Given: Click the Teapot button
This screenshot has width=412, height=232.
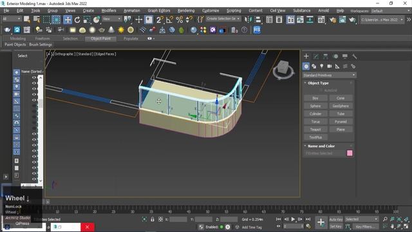Looking at the screenshot, I should (x=315, y=130).
